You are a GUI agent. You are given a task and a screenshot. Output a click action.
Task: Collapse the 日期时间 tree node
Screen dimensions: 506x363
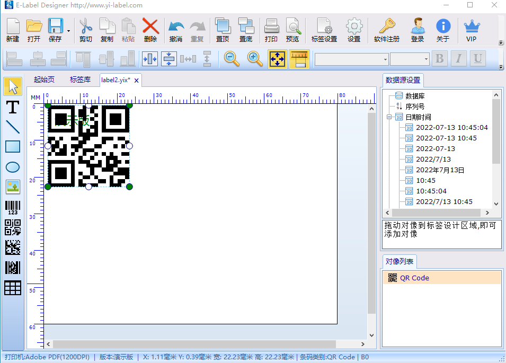pos(389,117)
